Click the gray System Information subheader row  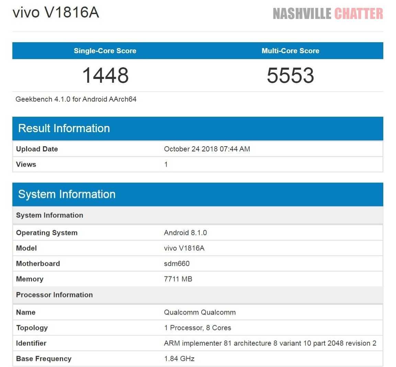pos(198,215)
